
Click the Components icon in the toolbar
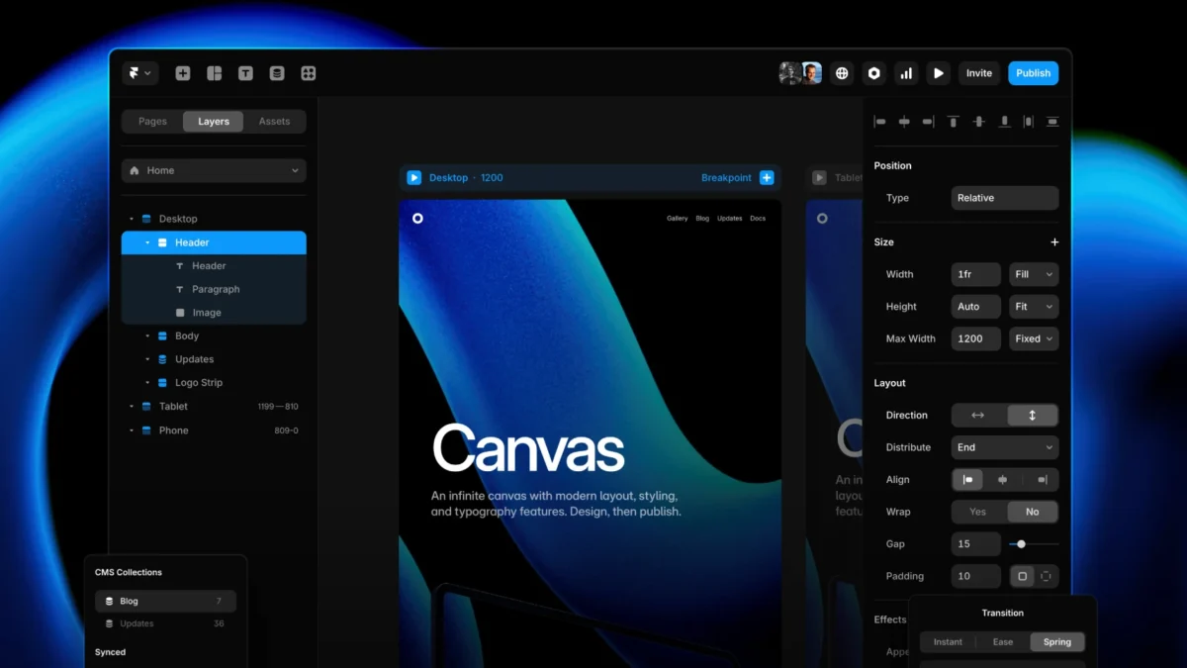308,72
